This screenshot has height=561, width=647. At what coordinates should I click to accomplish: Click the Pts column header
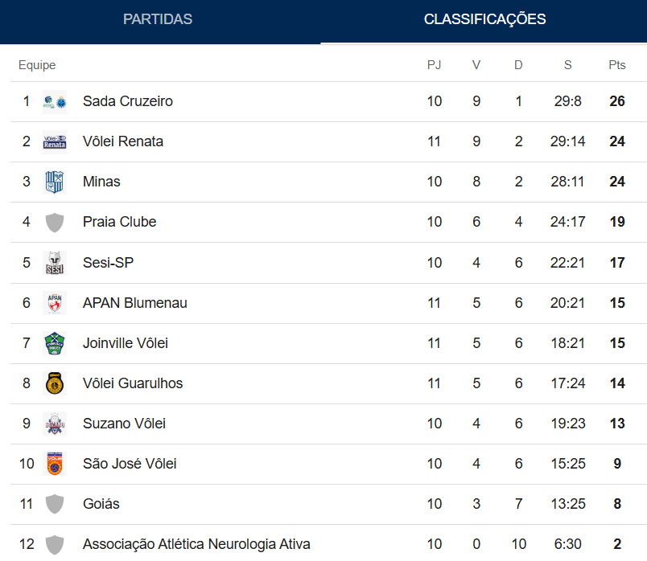(x=617, y=65)
